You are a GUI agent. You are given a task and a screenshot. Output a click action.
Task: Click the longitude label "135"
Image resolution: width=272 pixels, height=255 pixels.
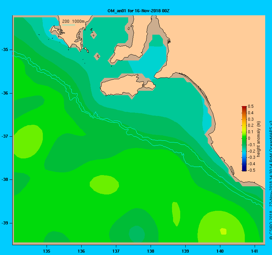(x=47, y=251)
